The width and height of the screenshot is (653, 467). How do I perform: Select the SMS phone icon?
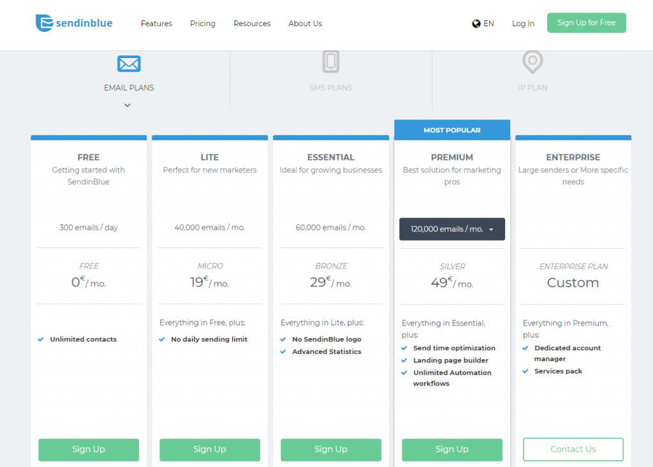331,62
